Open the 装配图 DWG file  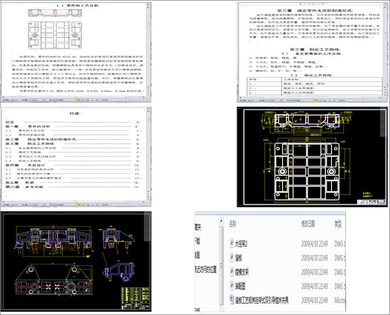click(x=241, y=286)
